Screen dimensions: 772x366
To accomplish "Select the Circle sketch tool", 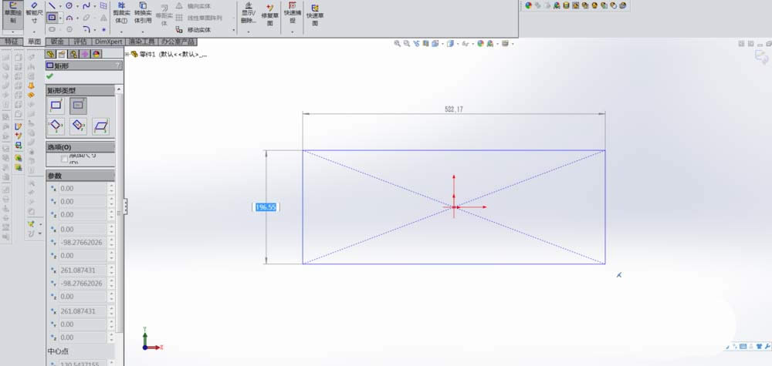I will [x=69, y=6].
